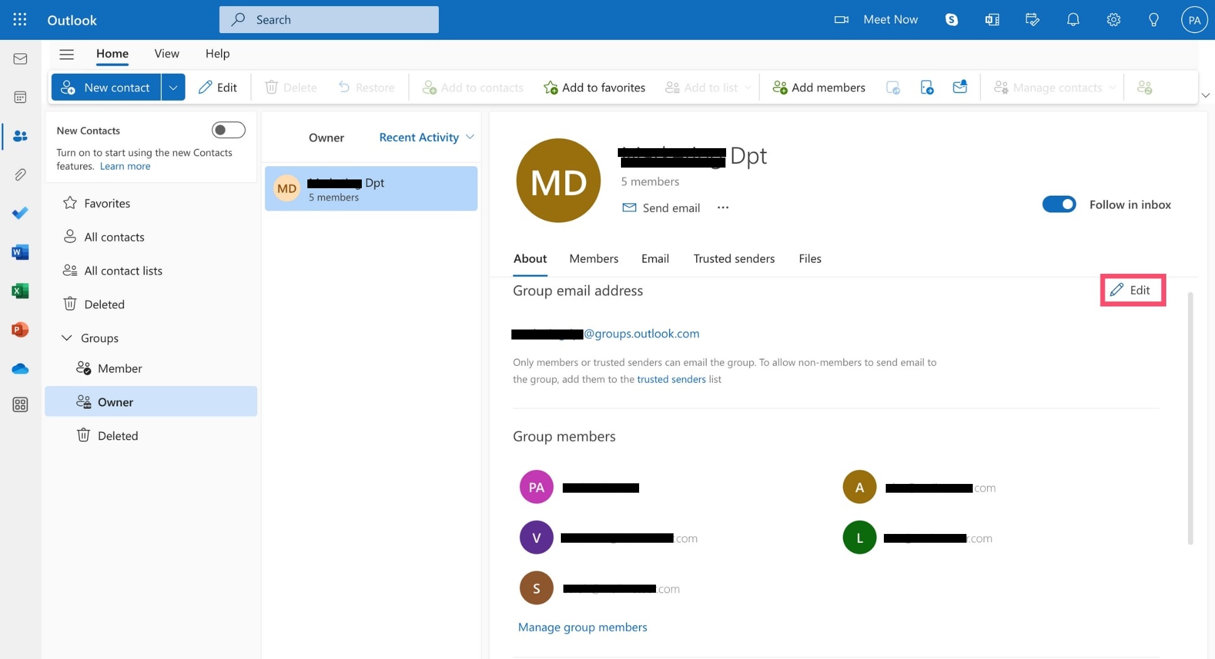1215x659 pixels.
Task: Open People from the left rail
Action: tap(20, 136)
